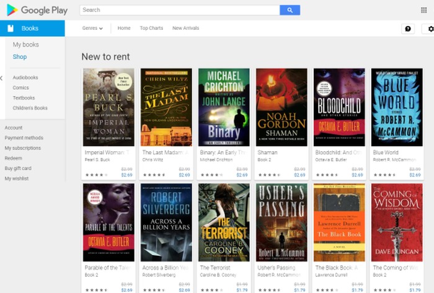Expand the Genres dropdown
Viewport: 434px width, 293px height.
coord(92,28)
